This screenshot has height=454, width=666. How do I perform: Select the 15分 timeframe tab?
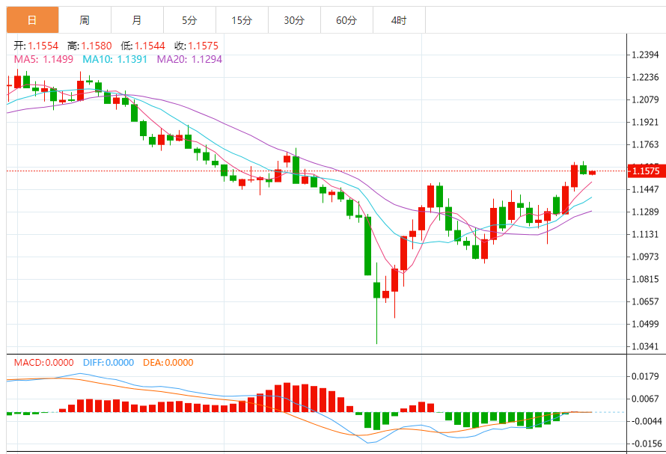tap(242, 20)
